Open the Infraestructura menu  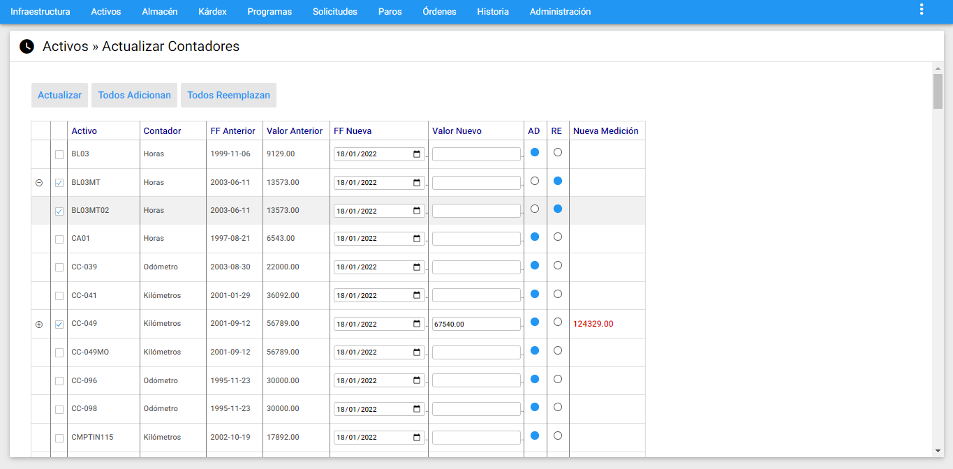[40, 12]
